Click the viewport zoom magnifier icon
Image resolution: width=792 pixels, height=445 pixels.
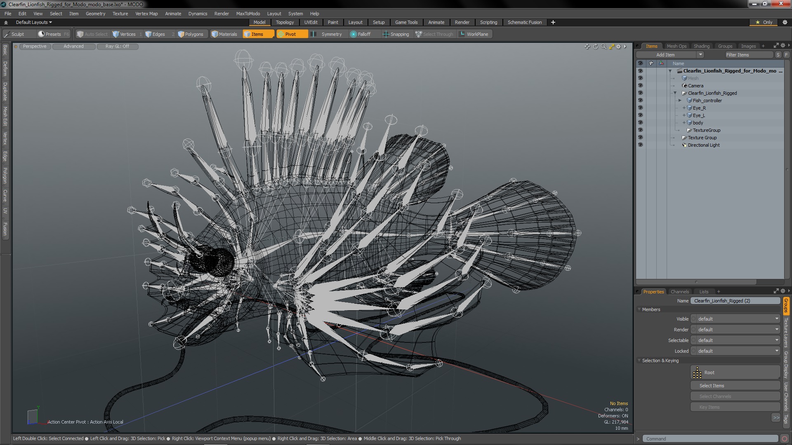(x=603, y=47)
